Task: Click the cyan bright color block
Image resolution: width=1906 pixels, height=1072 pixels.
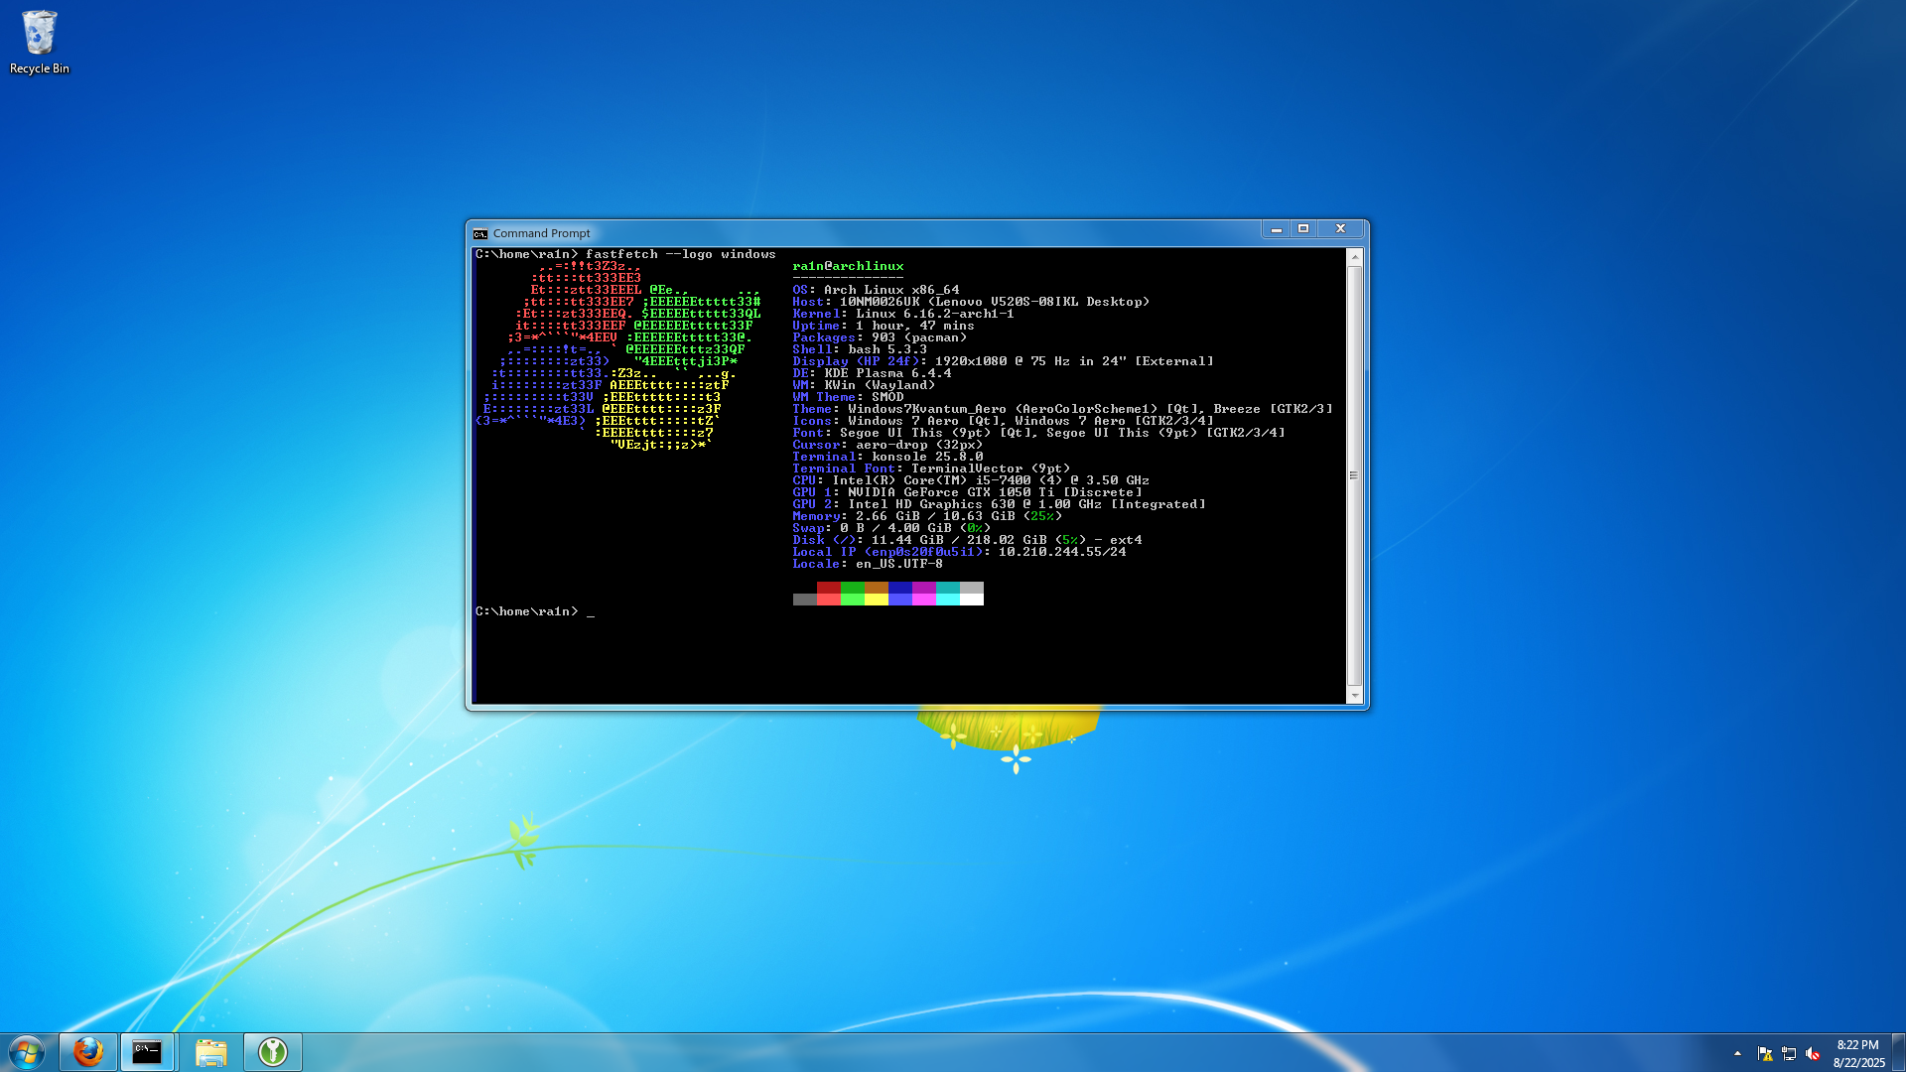Action: (x=948, y=600)
